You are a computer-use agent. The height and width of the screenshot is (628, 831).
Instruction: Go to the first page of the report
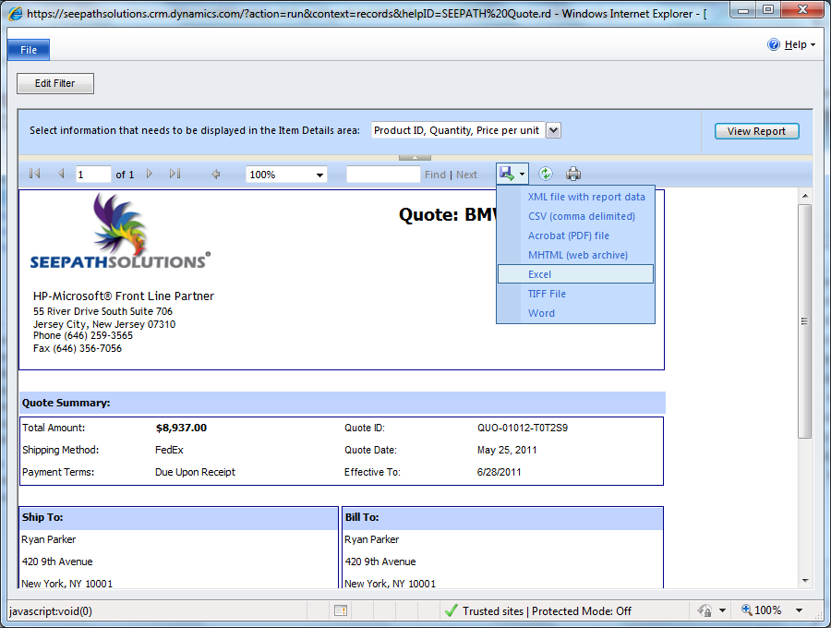[35, 174]
